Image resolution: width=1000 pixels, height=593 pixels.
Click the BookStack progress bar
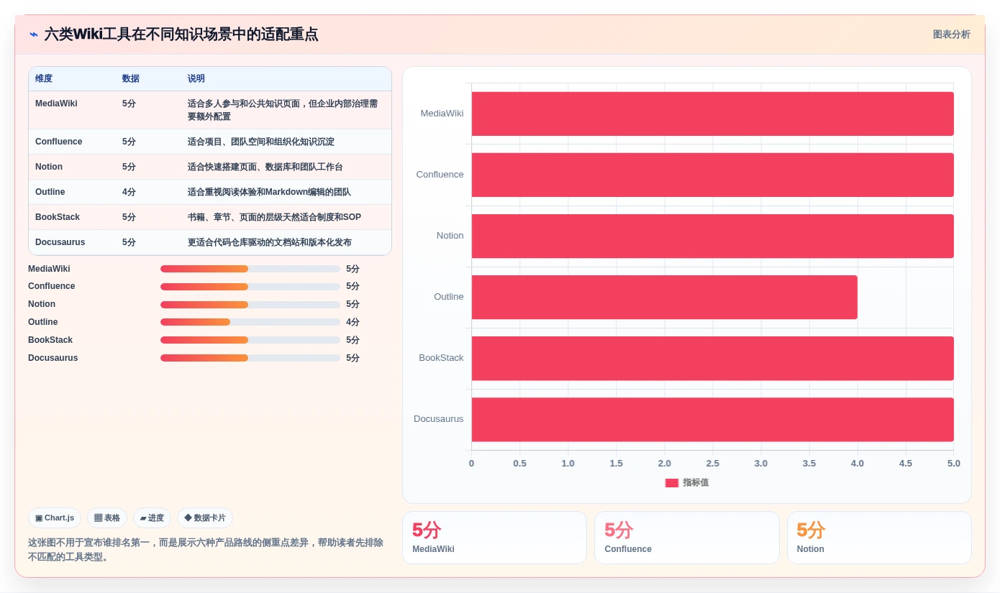[x=250, y=340]
